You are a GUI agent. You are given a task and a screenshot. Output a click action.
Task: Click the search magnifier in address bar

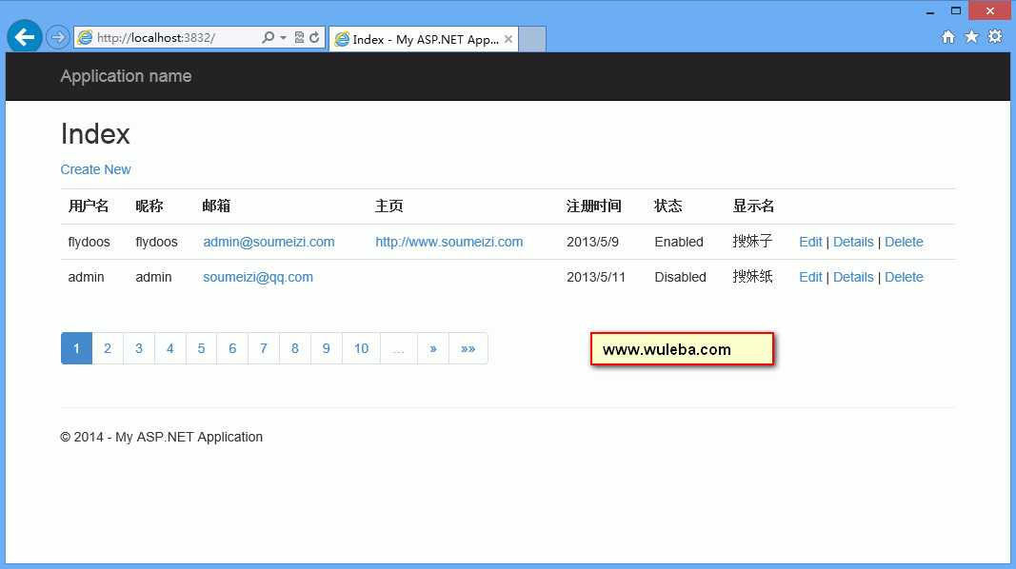(x=268, y=37)
